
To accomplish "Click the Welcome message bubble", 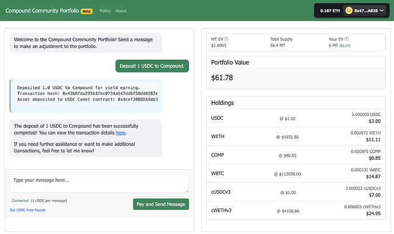I will 86,43.
